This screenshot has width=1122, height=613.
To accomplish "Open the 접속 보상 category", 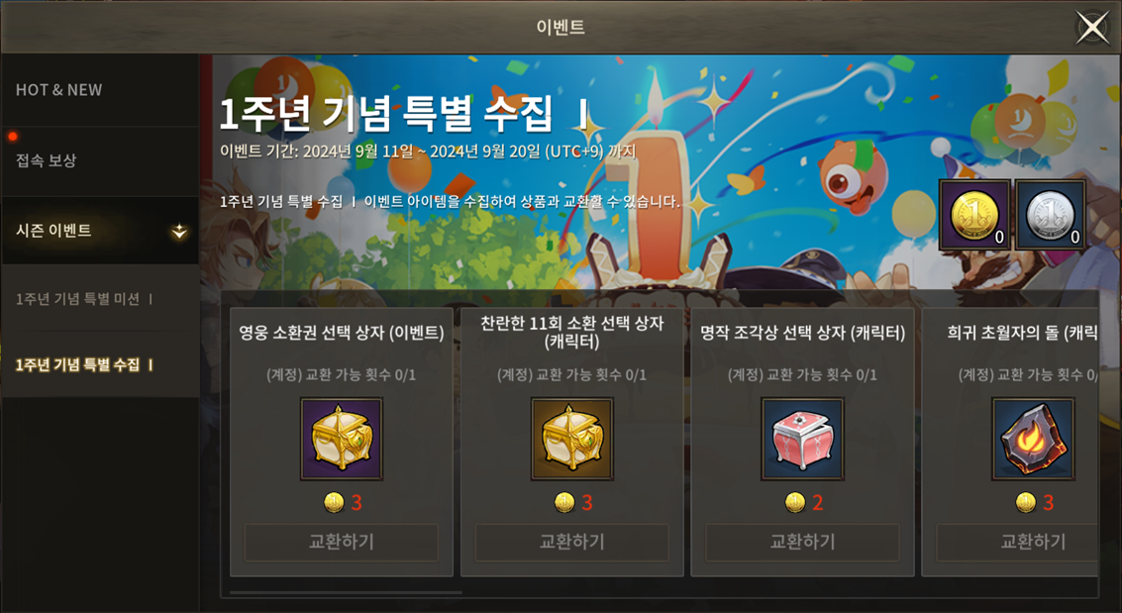I will pyautogui.click(x=100, y=161).
